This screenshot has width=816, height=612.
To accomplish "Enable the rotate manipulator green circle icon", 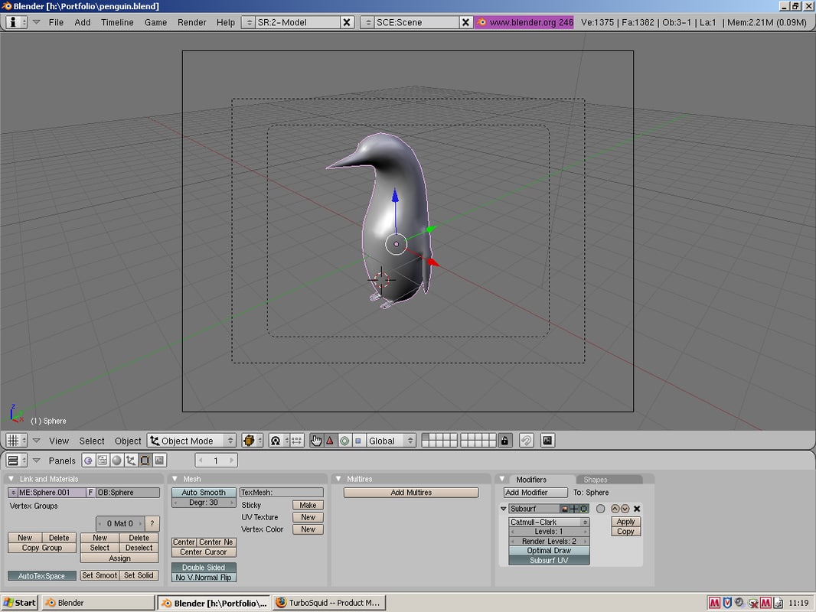I will coord(345,441).
